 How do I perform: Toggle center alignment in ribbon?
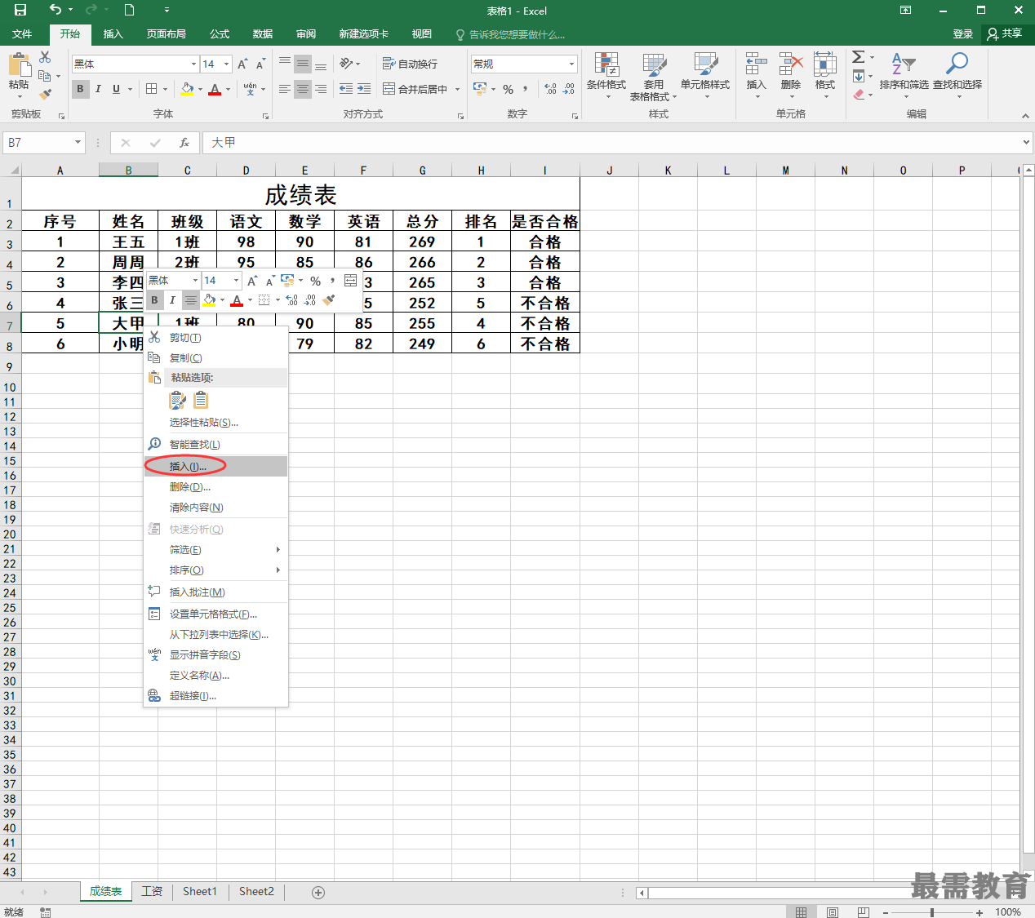[x=303, y=89]
